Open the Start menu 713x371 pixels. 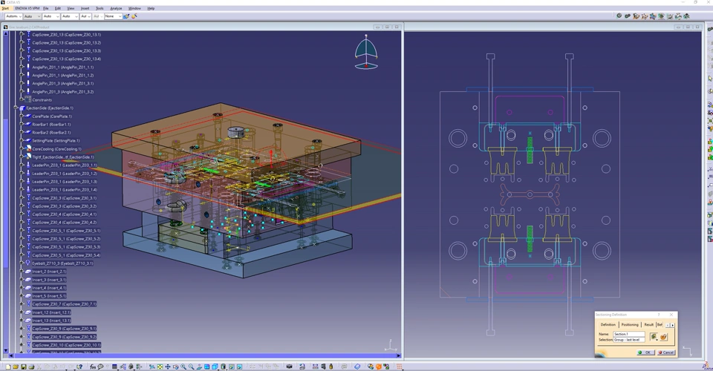tap(5, 8)
